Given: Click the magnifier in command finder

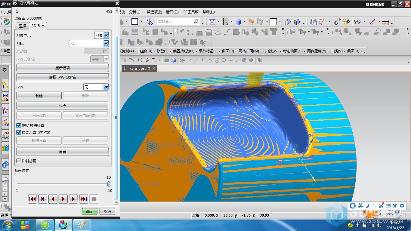Looking at the screenshot, I should [196, 22].
